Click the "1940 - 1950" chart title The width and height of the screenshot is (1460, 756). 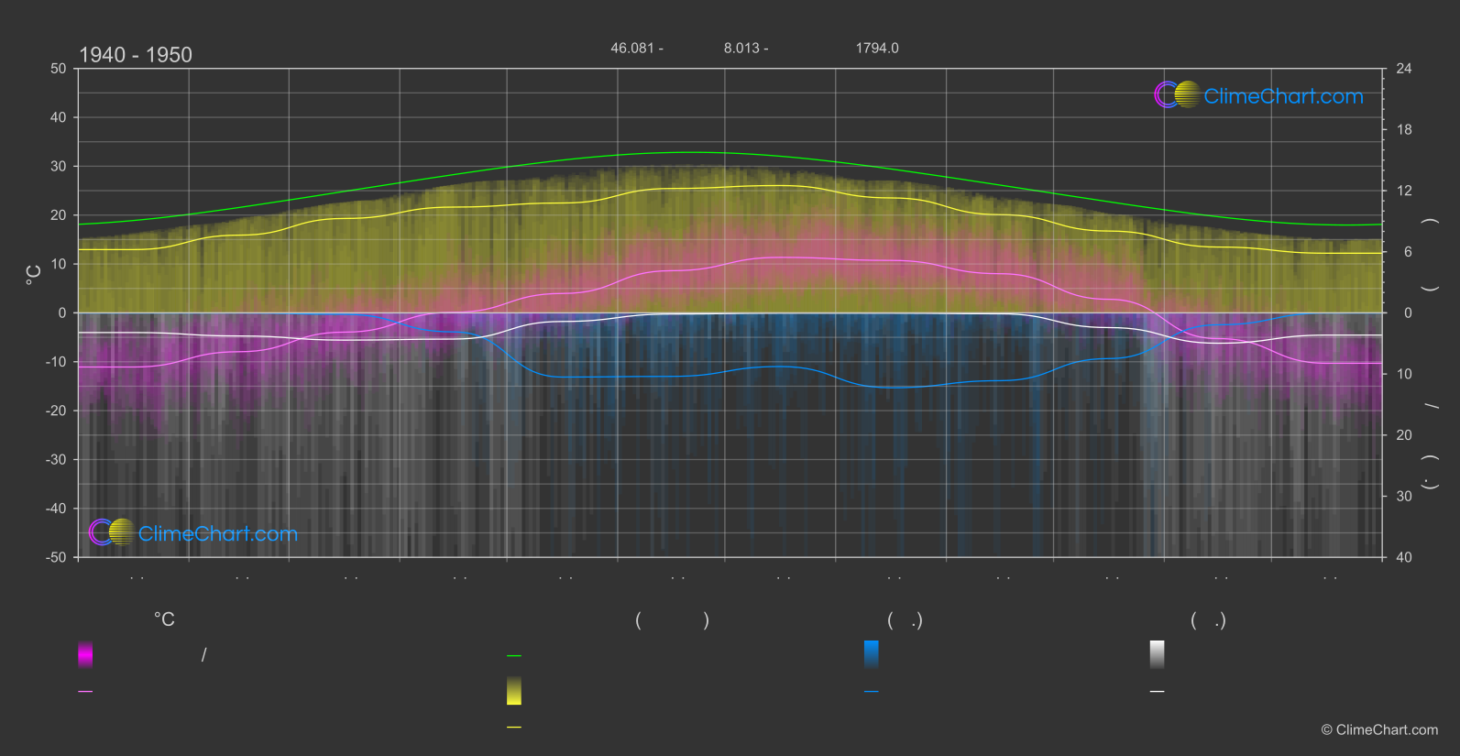point(136,55)
